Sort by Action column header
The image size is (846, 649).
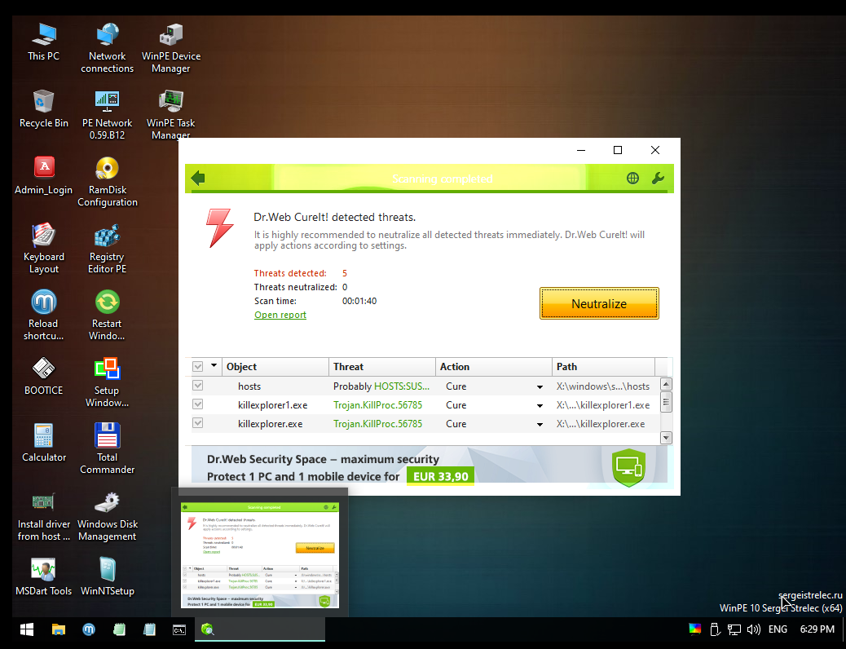(494, 367)
